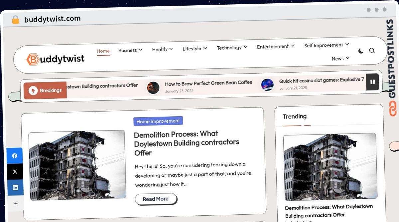Screen dimensions: 399x222
Task: Click the Home Improvement category badge
Action: coord(158,121)
